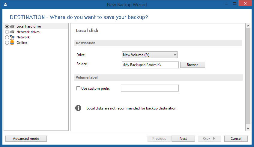Screen dimensions: 254x147
Task: Choose the Network destination option label
Action: pos(23,37)
